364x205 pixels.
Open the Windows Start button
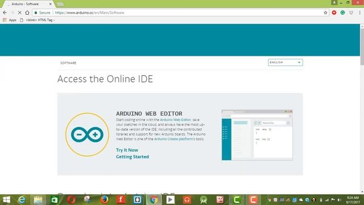point(6,200)
